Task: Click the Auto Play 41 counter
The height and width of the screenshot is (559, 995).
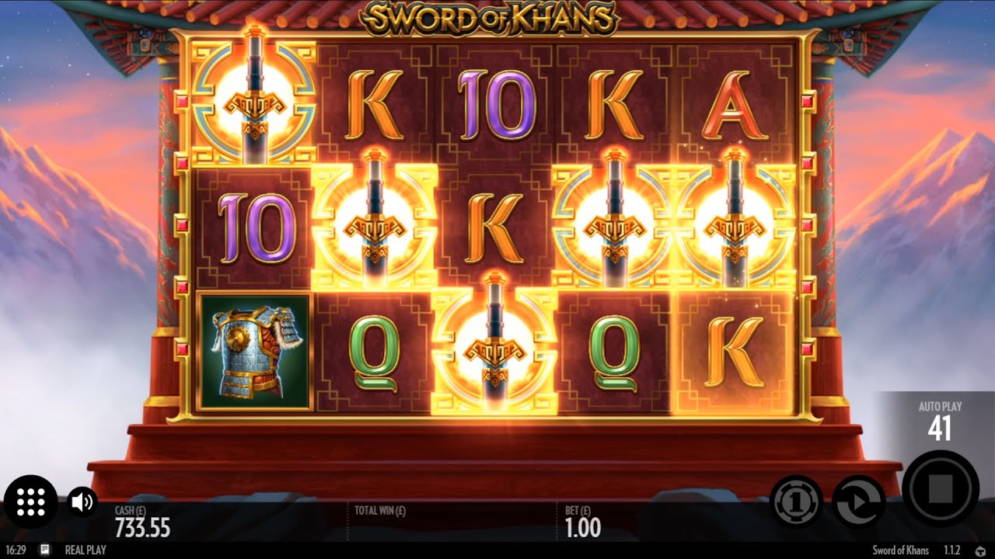Action: pyautogui.click(x=940, y=421)
